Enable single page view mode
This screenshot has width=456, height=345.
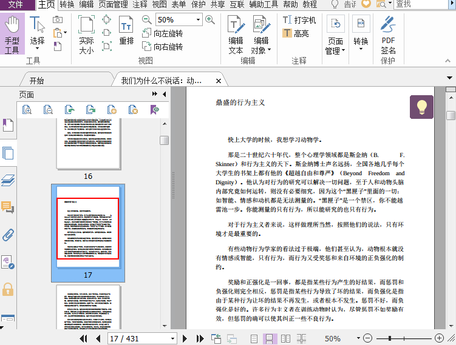pyautogui.click(x=254, y=338)
